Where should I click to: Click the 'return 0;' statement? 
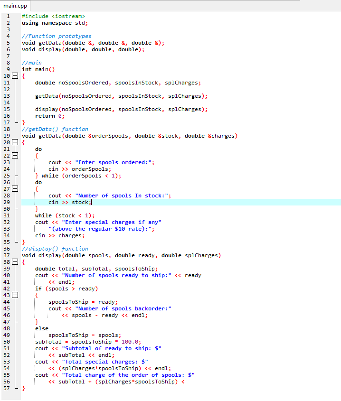pyautogui.click(x=50, y=116)
